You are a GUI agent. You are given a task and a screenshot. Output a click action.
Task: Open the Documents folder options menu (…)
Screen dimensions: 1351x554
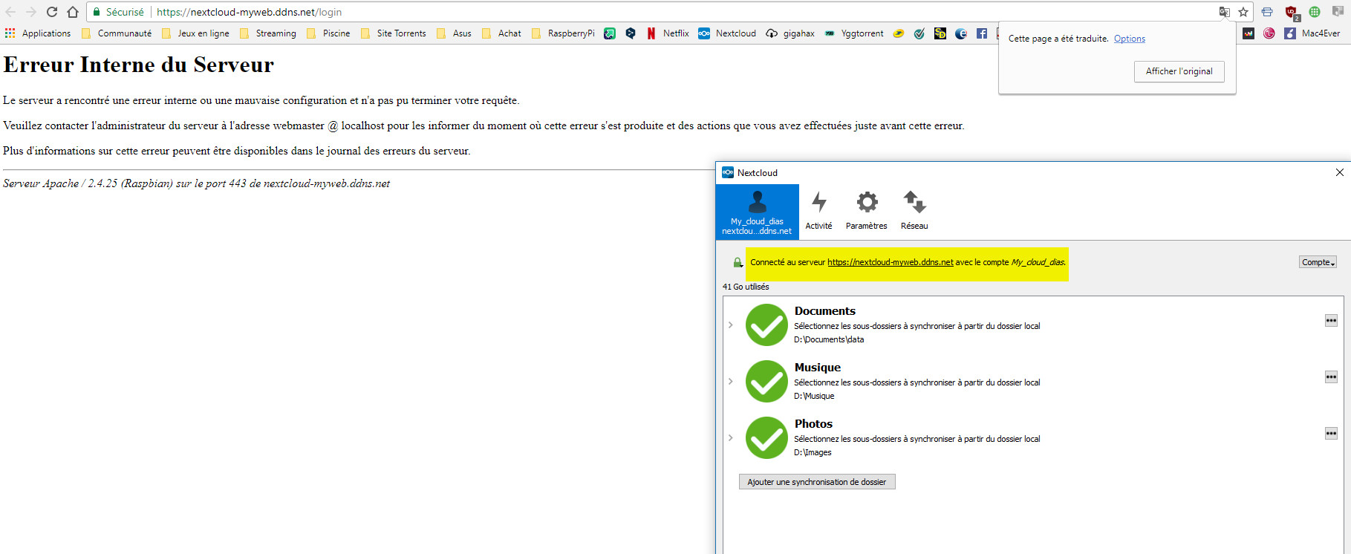1331,321
